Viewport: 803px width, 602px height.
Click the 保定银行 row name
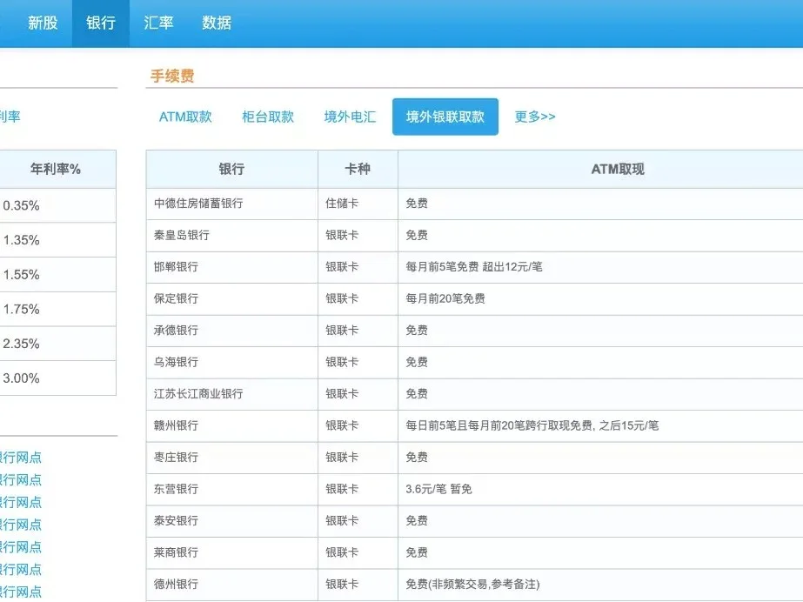pyautogui.click(x=176, y=298)
